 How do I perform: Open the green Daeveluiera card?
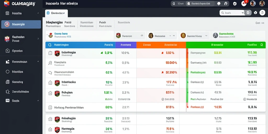point(238,35)
